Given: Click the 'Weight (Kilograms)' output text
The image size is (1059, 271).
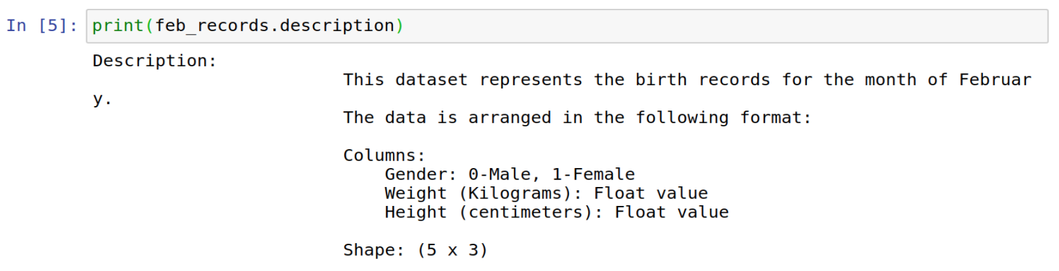Looking at the screenshot, I should (x=483, y=193).
